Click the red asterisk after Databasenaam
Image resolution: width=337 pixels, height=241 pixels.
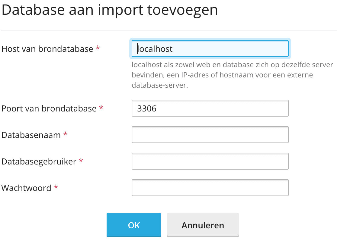[65, 135]
